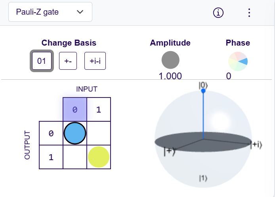This screenshot has height=197, width=275.
Task: Click the info circle icon
Action: pos(218,13)
